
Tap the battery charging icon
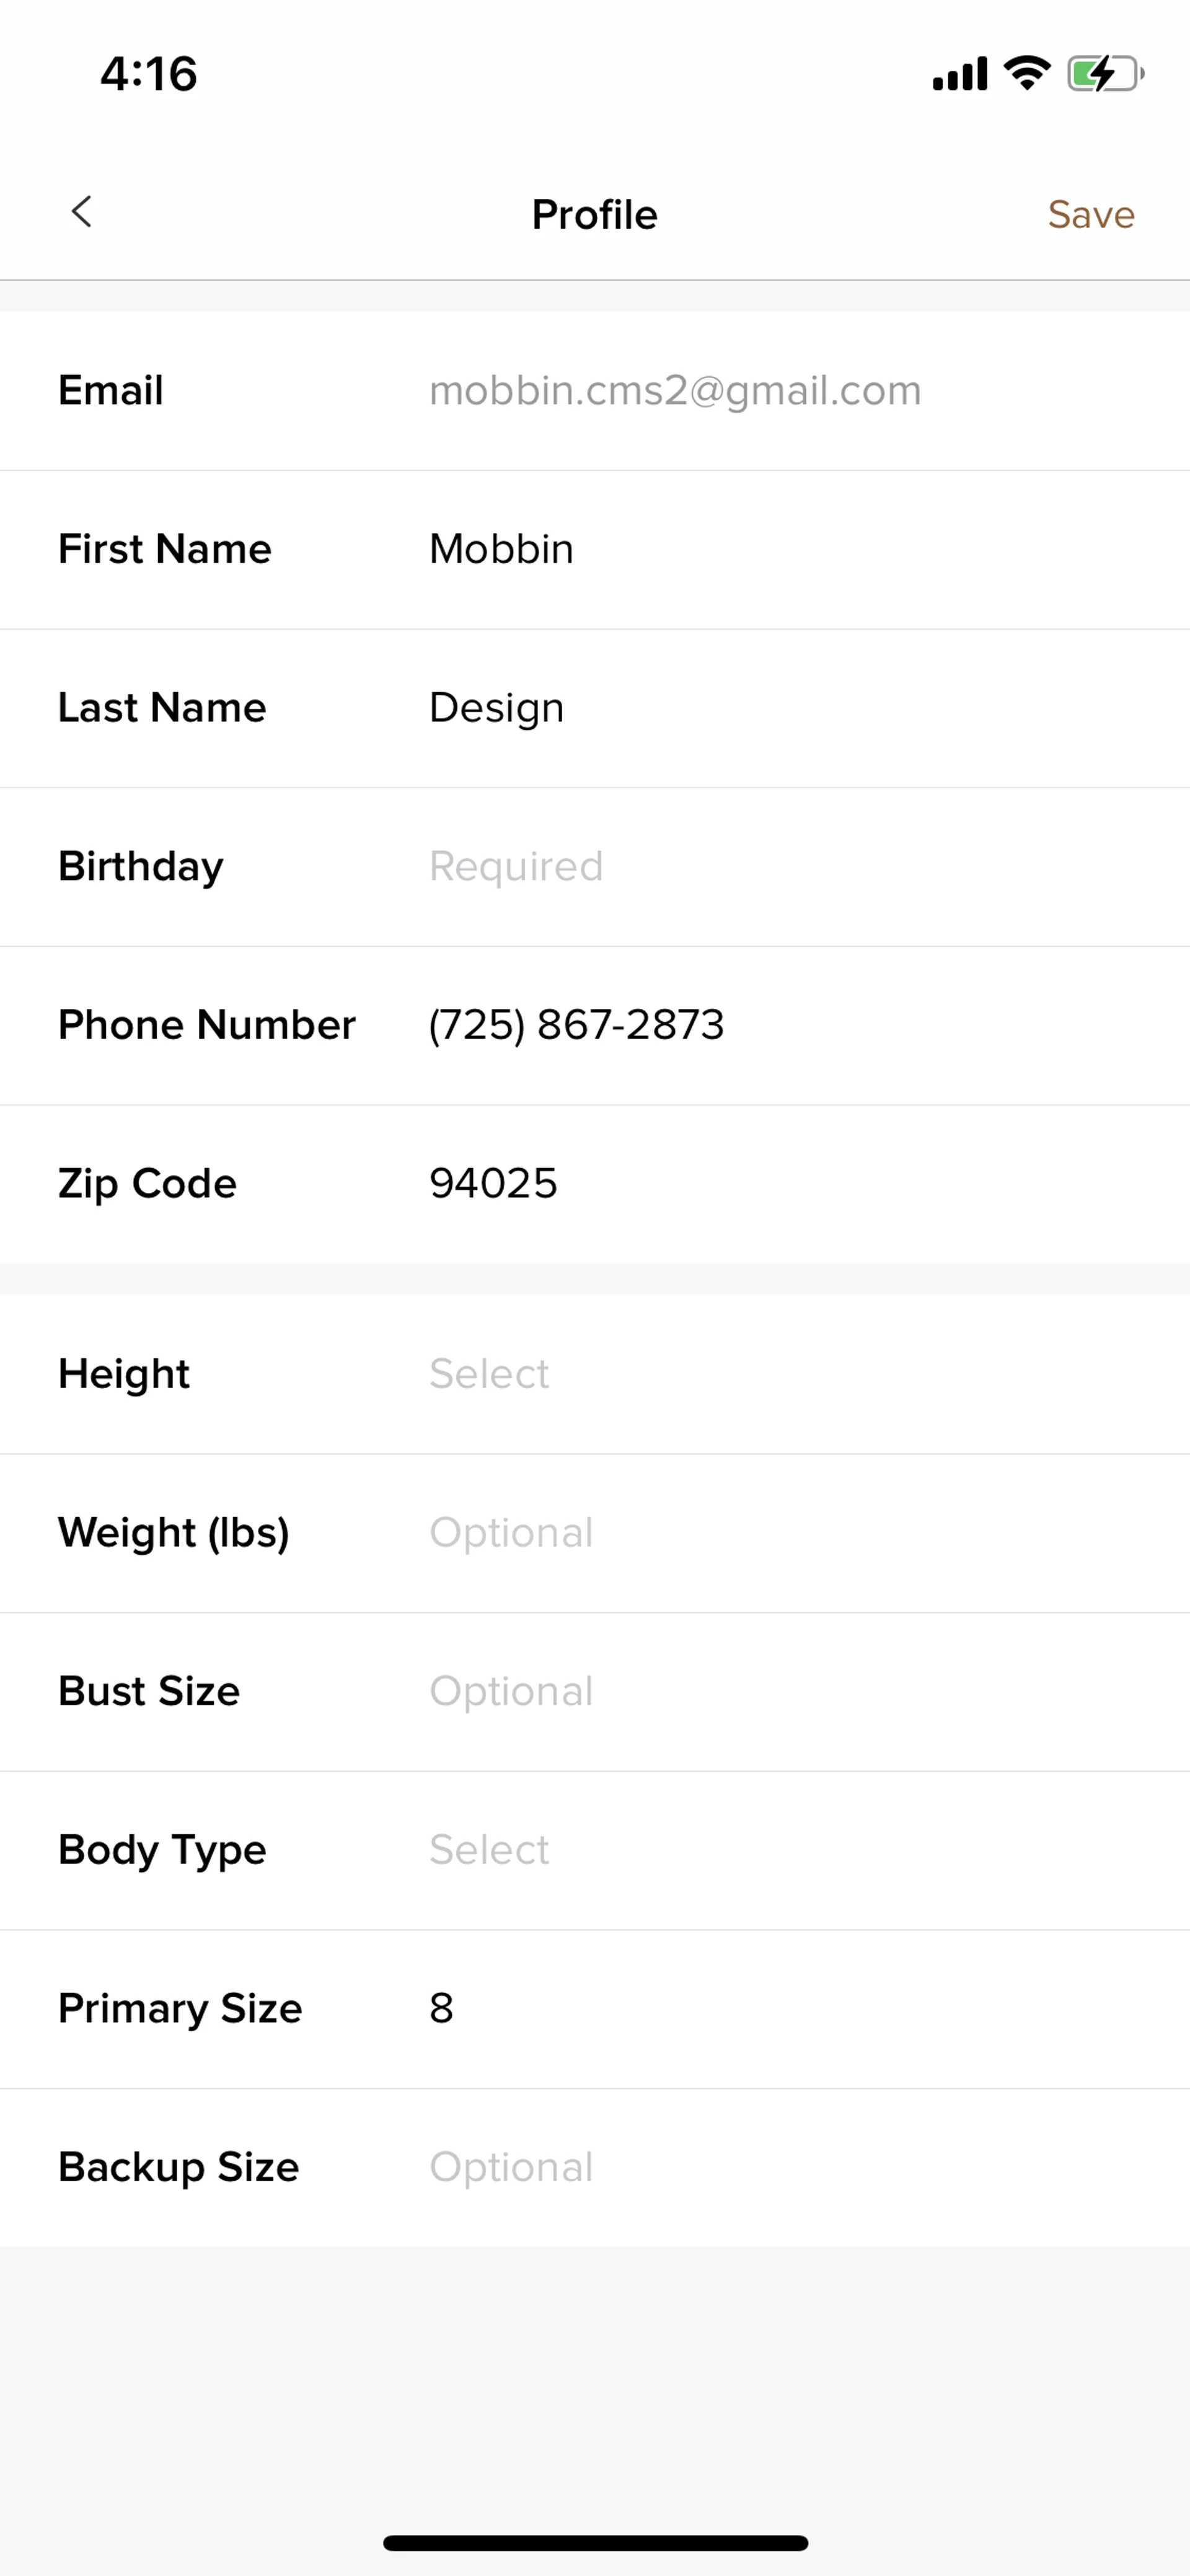(x=1104, y=73)
